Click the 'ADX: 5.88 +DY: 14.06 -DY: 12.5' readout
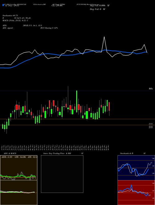 (x=19, y=157)
